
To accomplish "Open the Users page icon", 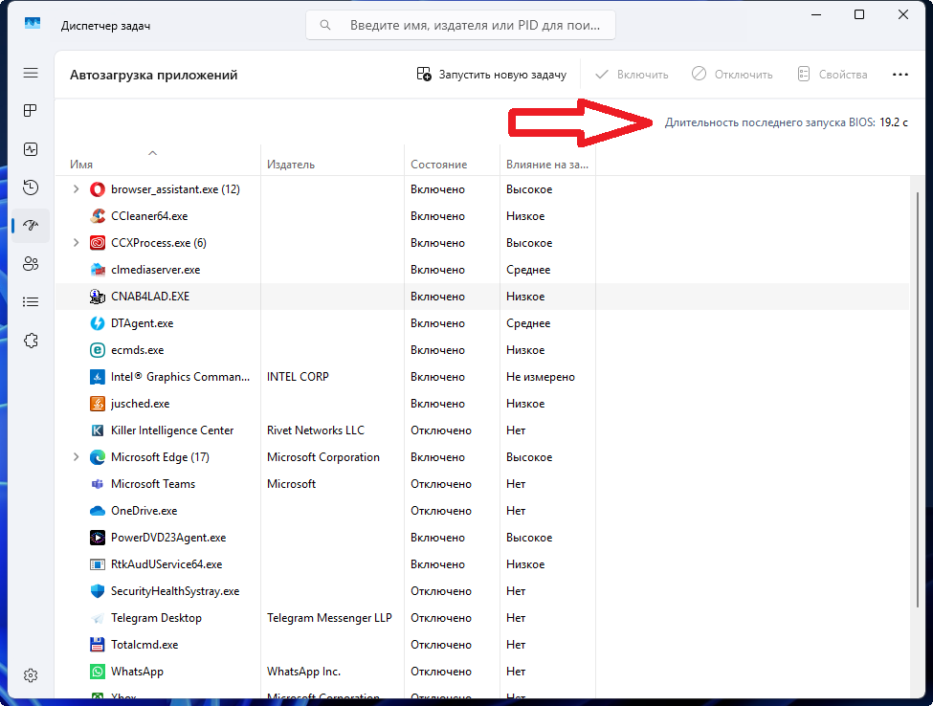I will tap(31, 264).
